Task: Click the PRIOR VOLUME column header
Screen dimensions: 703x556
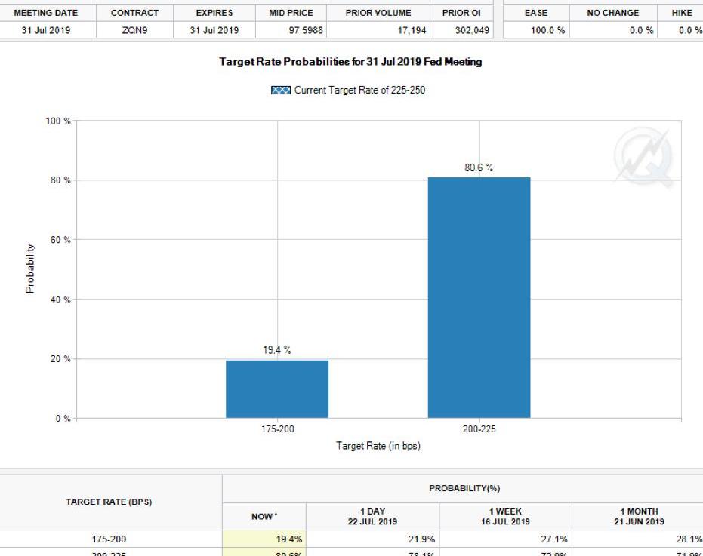Action: tap(378, 13)
